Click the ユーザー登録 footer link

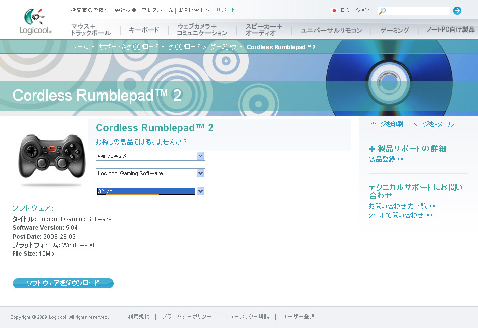[298, 317]
